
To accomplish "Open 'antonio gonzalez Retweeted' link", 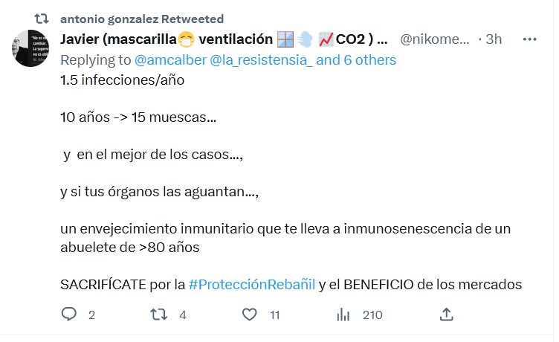I will click(x=141, y=19).
